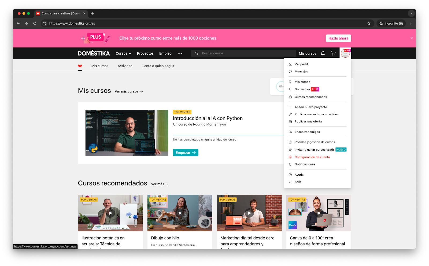Click the Empezar button
The height and width of the screenshot is (266, 429).
point(186,153)
